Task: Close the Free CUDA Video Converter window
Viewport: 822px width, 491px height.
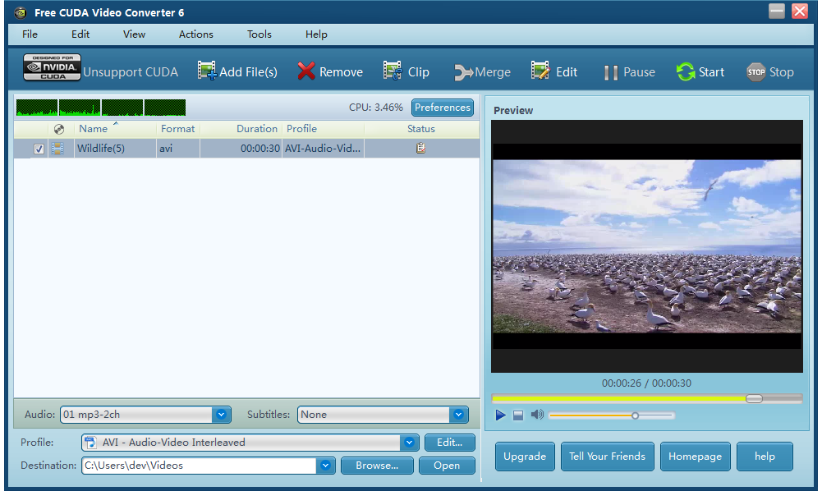Action: [800, 11]
